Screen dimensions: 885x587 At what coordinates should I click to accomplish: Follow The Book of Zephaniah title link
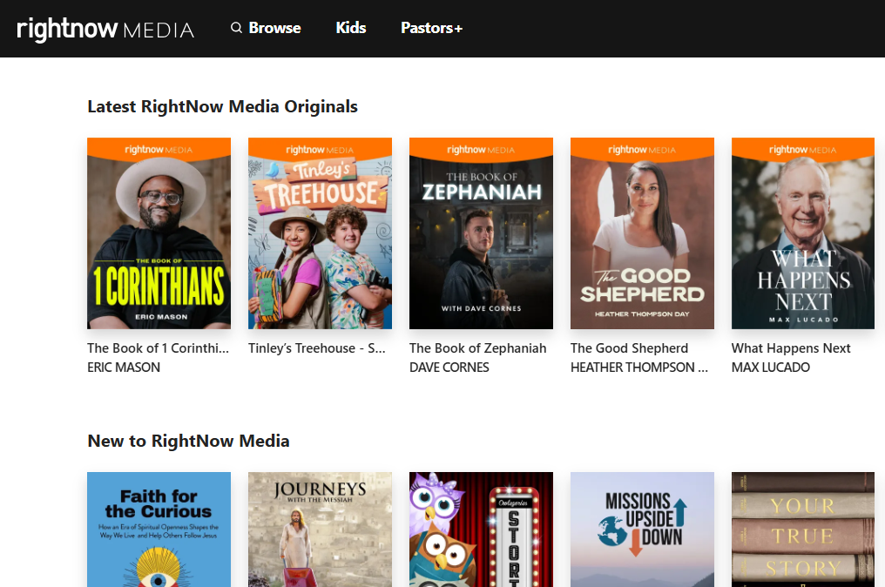click(478, 348)
